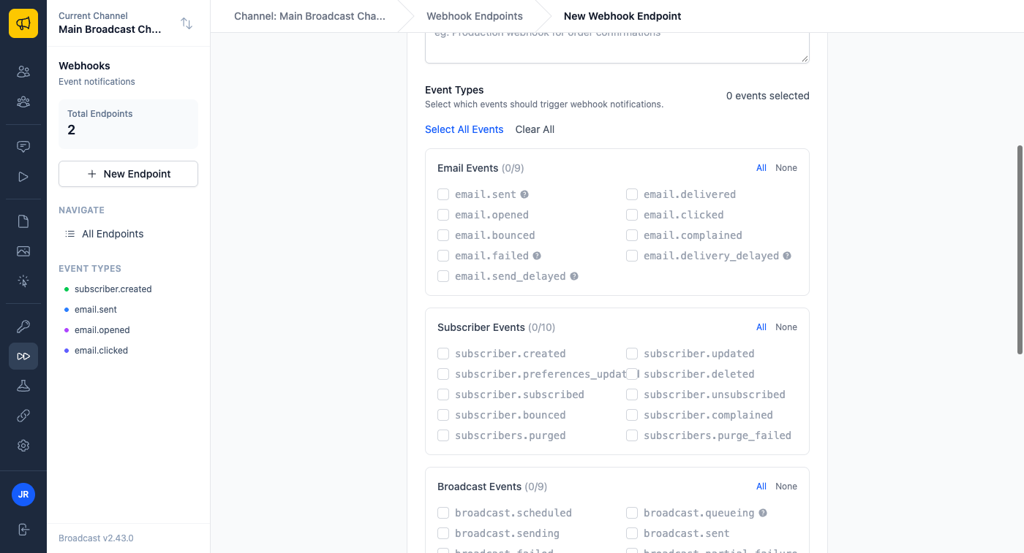Open the Channel: Main Broadcast breadcrumb
The height and width of the screenshot is (553, 1024).
point(309,16)
